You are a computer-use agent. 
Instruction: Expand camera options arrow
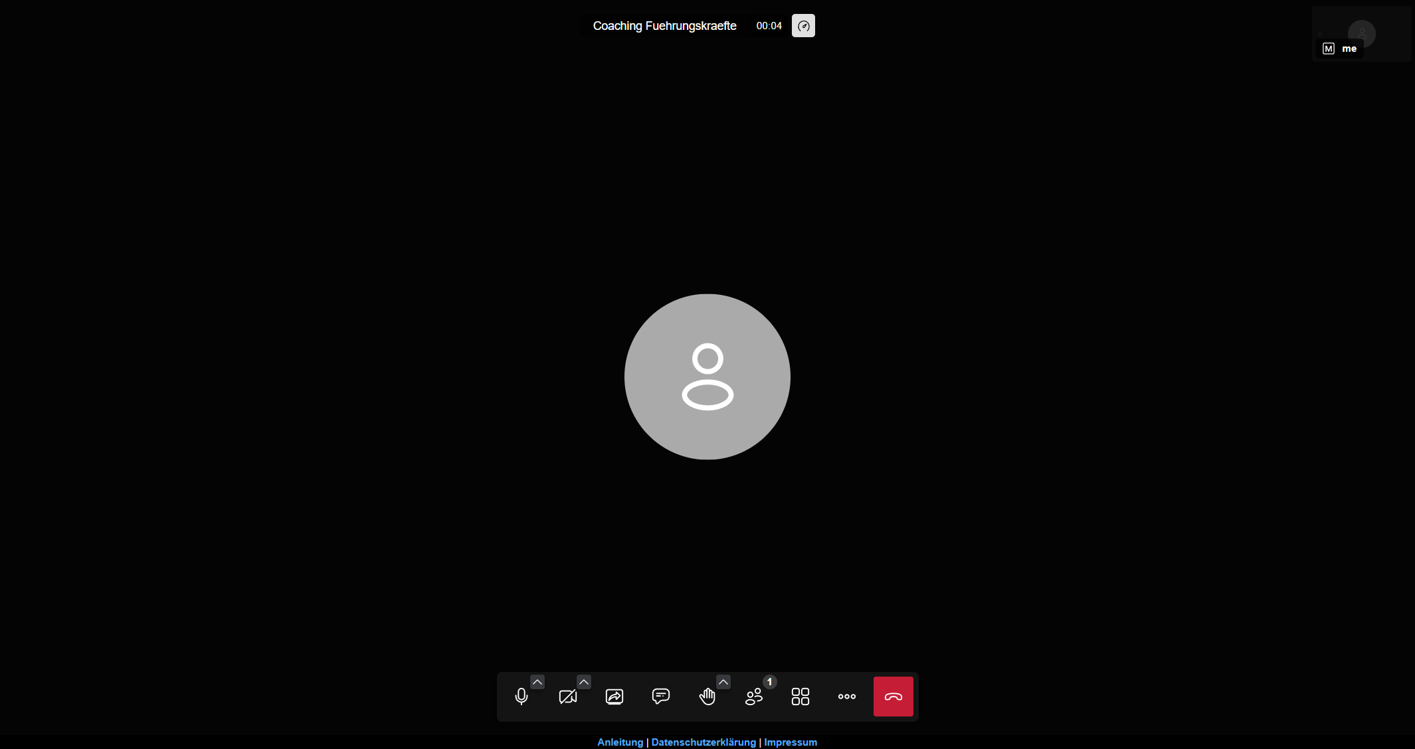point(584,682)
